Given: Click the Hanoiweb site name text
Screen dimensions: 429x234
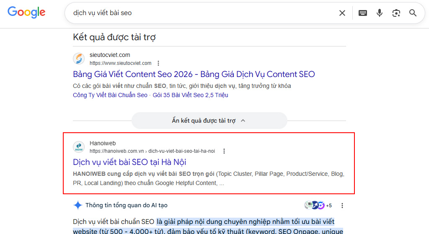Looking at the screenshot, I should click(x=103, y=143).
